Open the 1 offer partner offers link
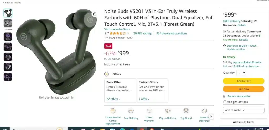The width and height of the screenshot is (269, 130). click(x=144, y=99)
